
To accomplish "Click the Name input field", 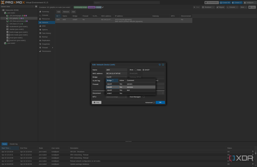I will point(116,70).
